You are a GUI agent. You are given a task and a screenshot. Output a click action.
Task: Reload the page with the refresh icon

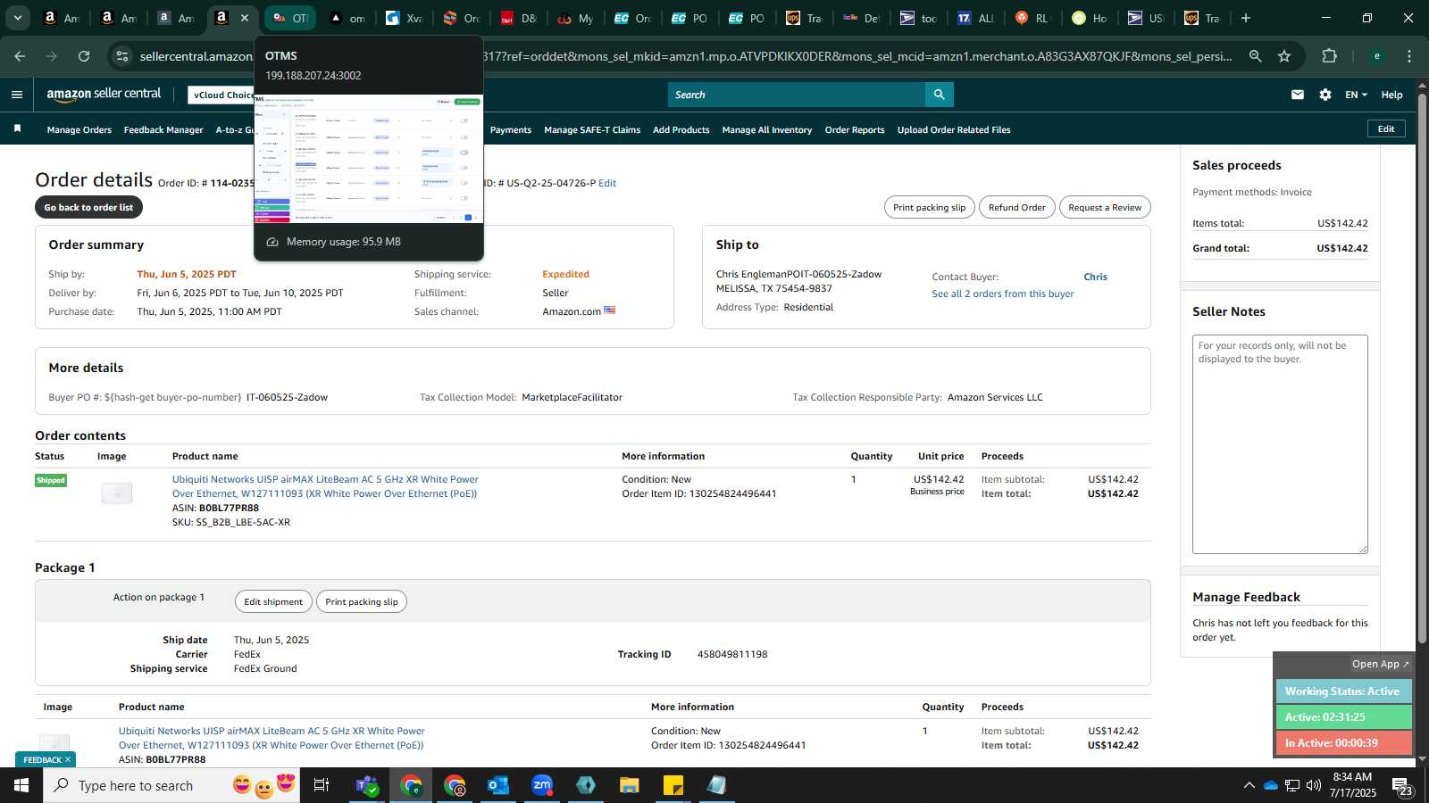pyautogui.click(x=84, y=56)
